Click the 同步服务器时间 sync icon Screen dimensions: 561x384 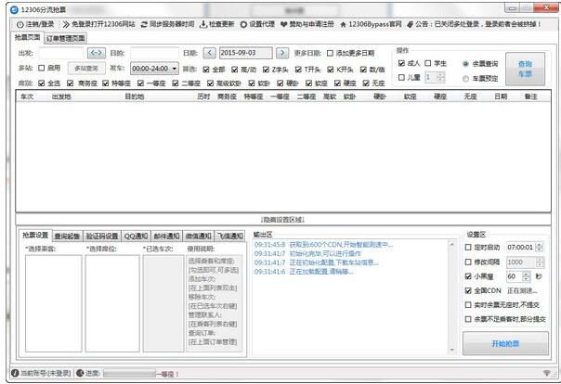[x=144, y=24]
